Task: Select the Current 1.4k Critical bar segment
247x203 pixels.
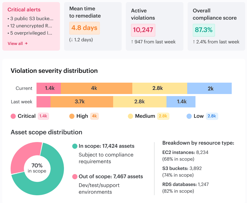Action: [49, 88]
